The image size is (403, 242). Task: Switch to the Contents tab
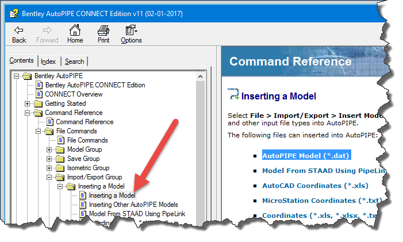pos(22,60)
